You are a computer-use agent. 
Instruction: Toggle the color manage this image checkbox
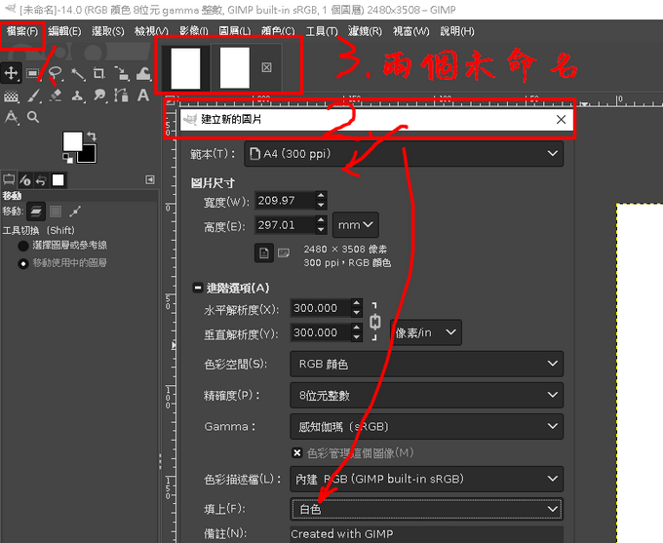297,452
